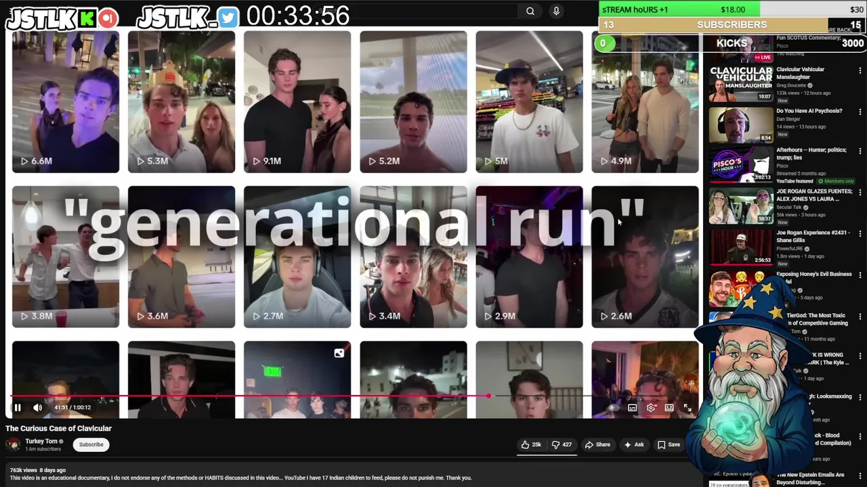Open Exposing Honey's Evil Business video title
867x487 pixels.
pyautogui.click(x=813, y=274)
